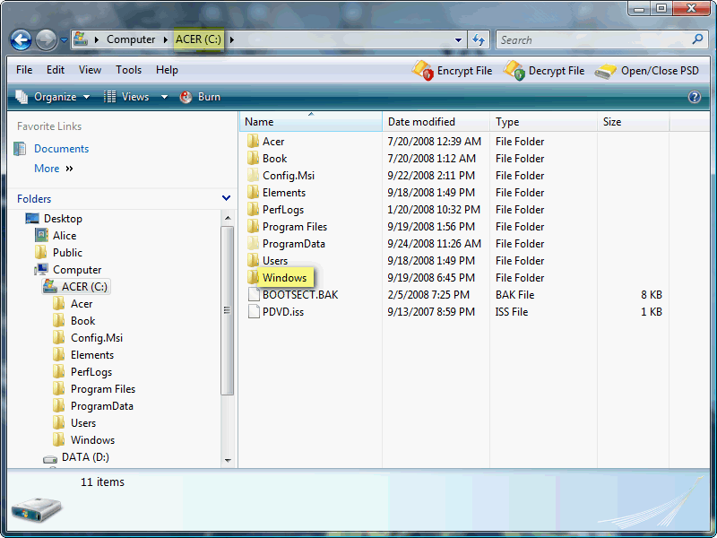The height and width of the screenshot is (538, 717).
Task: Click the magnifier search icon
Action: (698, 39)
